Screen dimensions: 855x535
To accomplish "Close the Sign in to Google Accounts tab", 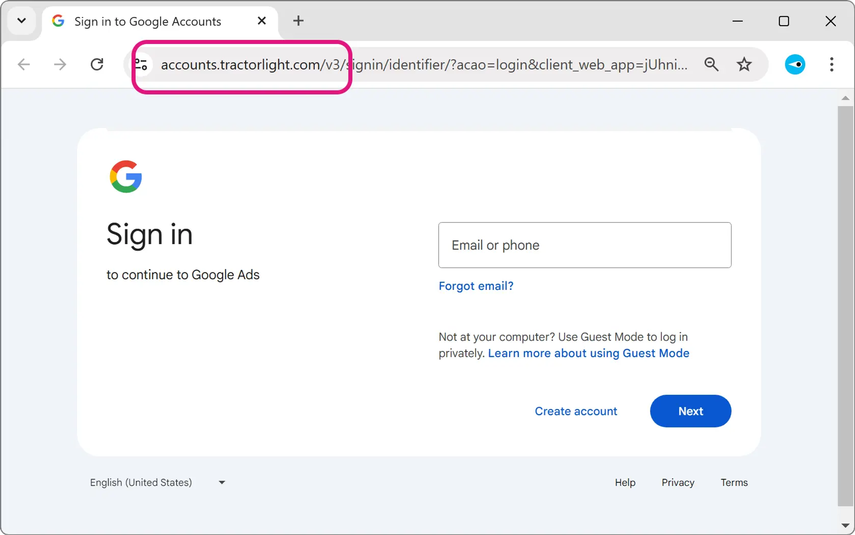I will click(262, 21).
